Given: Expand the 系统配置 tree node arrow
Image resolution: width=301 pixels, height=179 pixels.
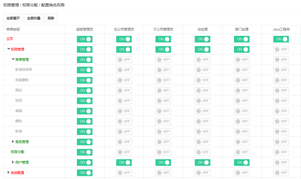Looking at the screenshot, I should coord(9,173).
